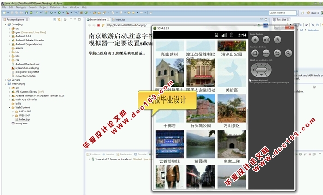Image resolution: width=323 pixels, height=195 pixels.
Task: Switch to the Console tab
Action: coord(140,154)
